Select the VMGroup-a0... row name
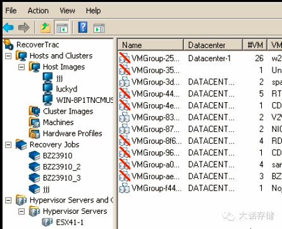This screenshot has height=229, width=282. pos(156,164)
